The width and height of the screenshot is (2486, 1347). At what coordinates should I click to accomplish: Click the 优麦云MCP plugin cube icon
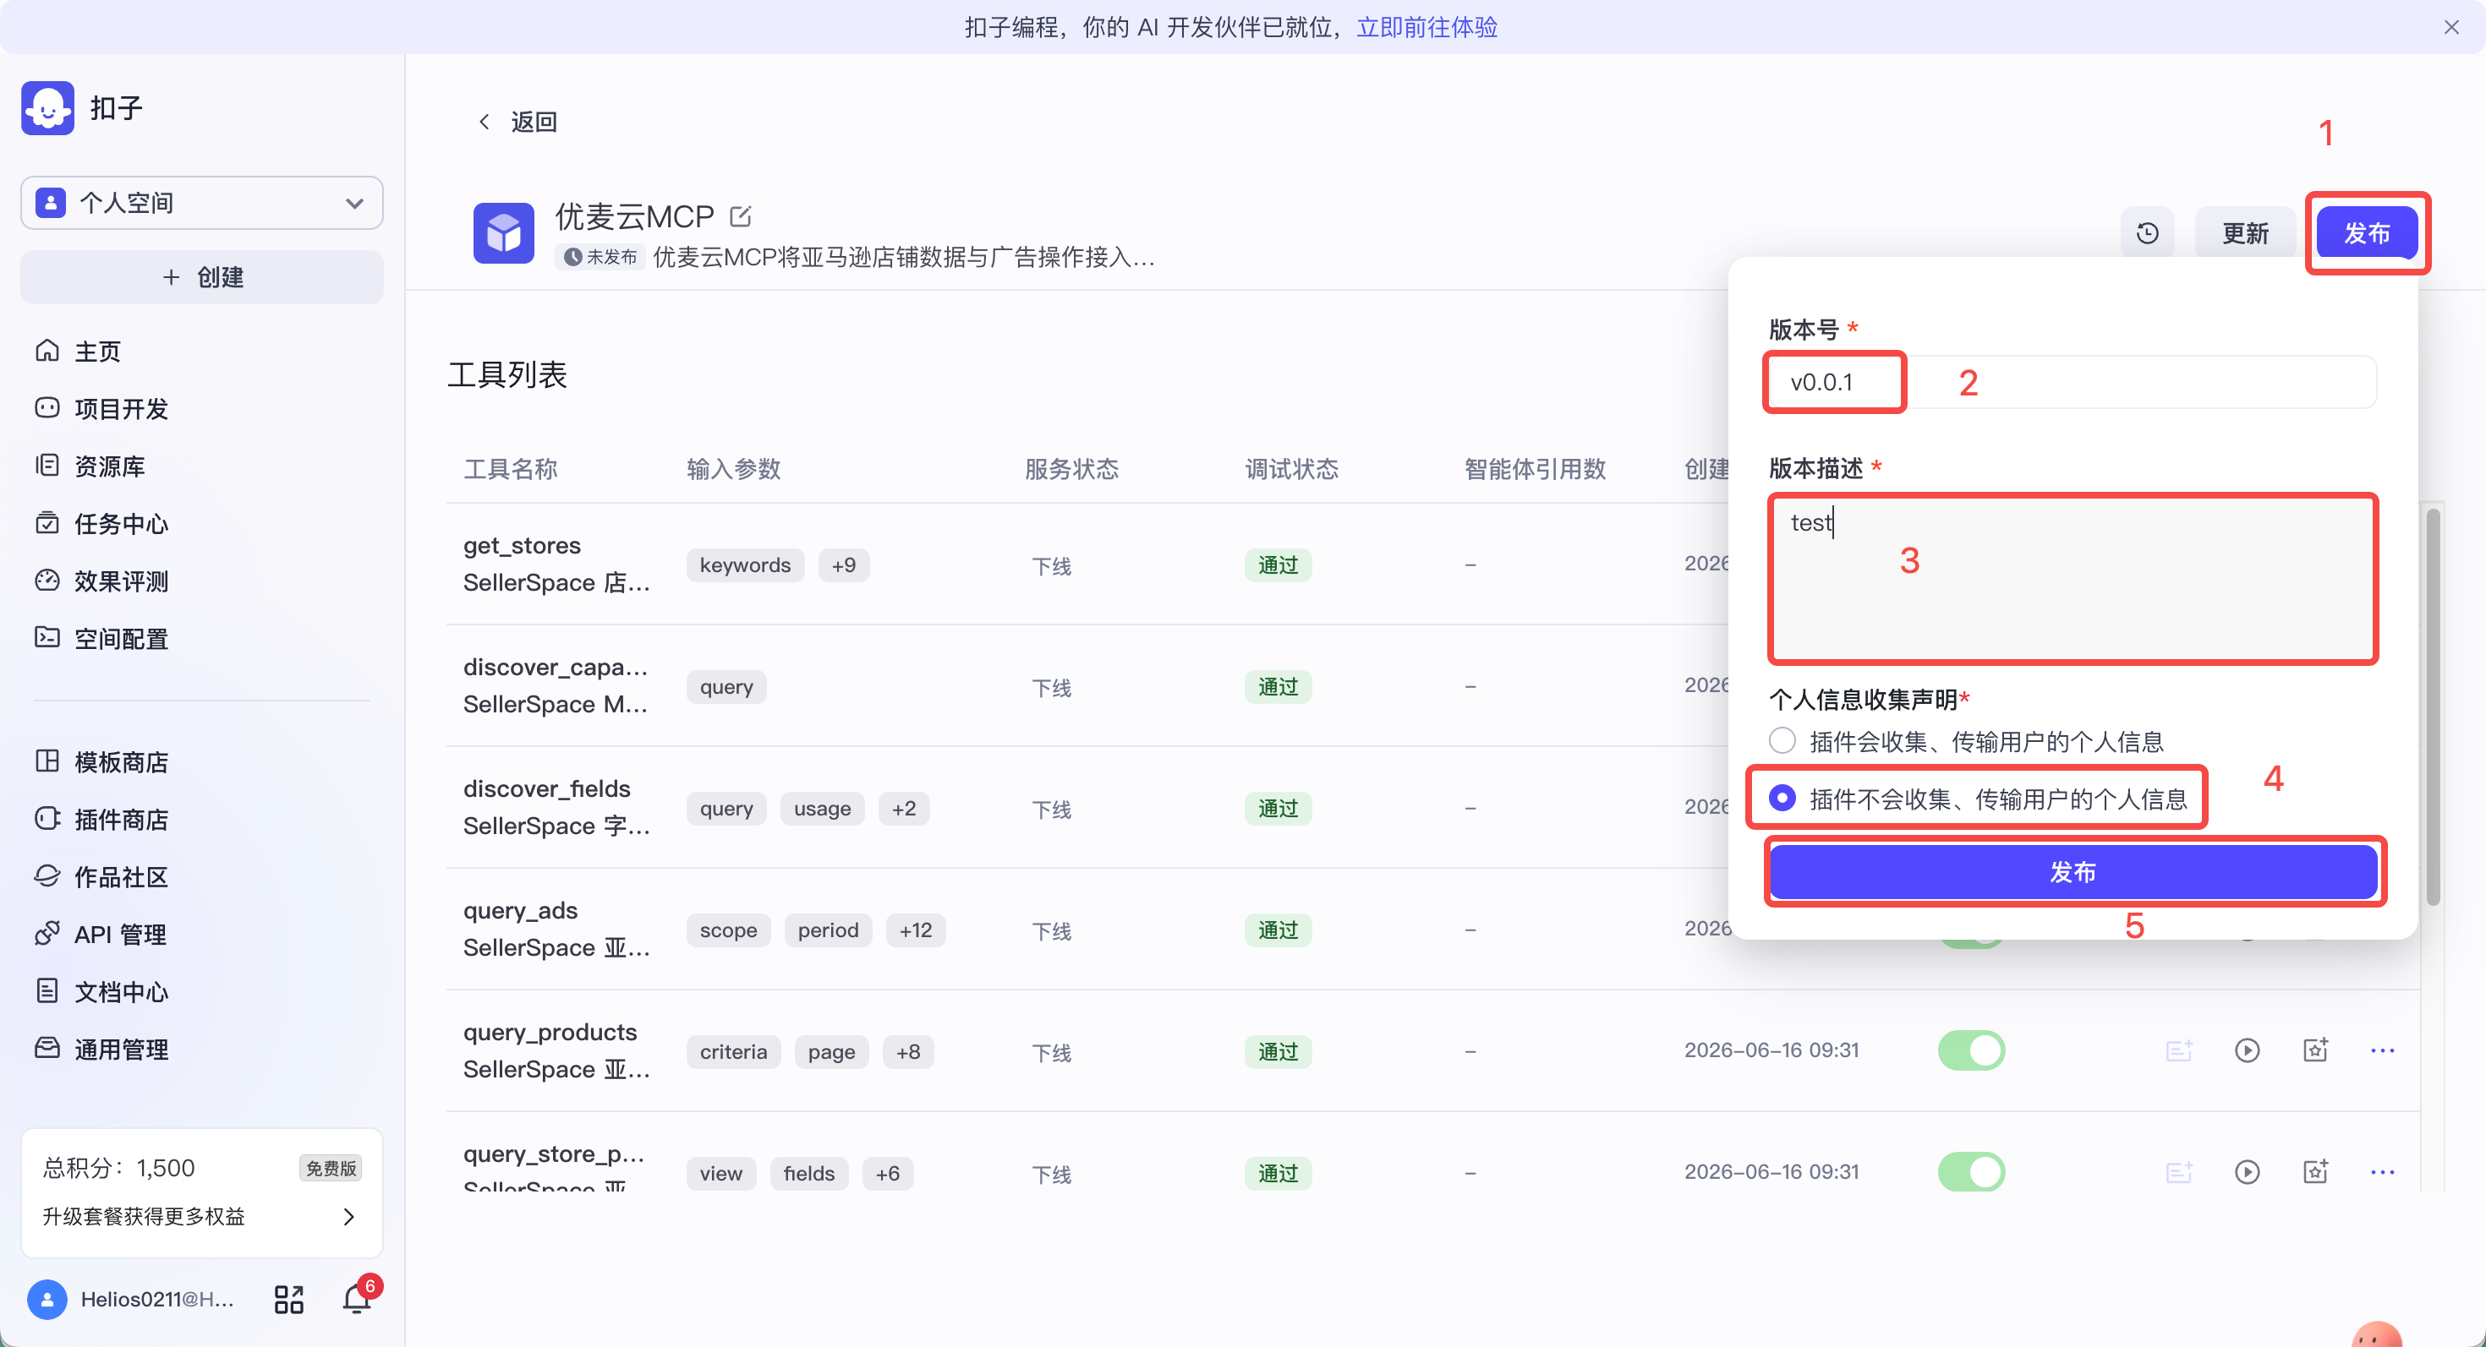pyautogui.click(x=504, y=233)
